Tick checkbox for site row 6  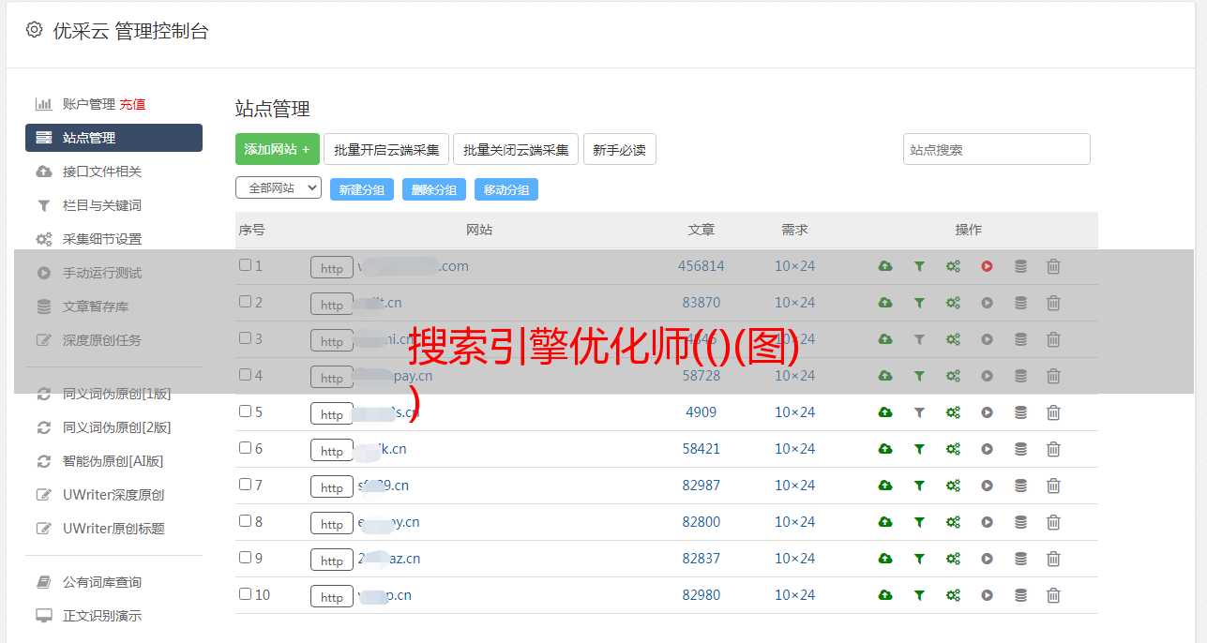[245, 448]
